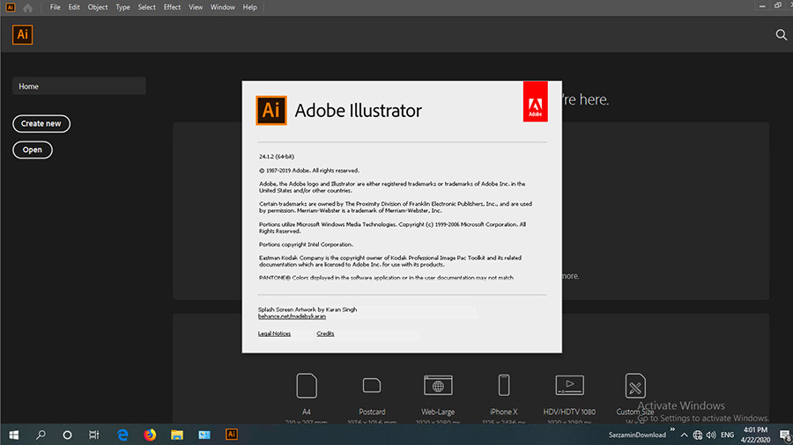793x445 pixels.
Task: Open the search magnifier icon
Action: click(x=781, y=34)
